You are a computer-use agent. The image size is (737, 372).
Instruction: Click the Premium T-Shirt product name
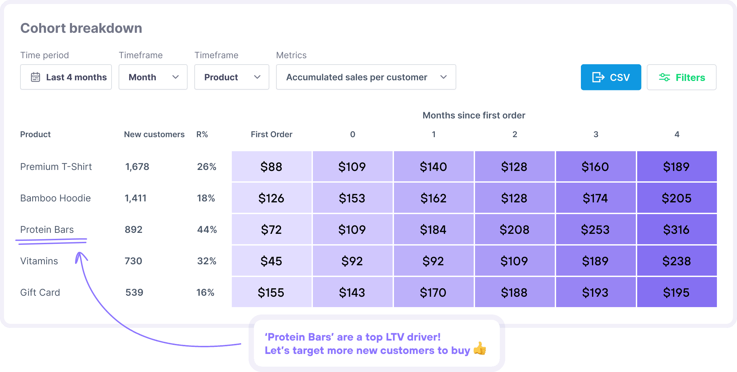(x=56, y=166)
